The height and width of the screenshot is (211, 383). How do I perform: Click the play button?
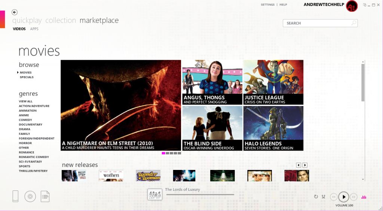(x=344, y=197)
